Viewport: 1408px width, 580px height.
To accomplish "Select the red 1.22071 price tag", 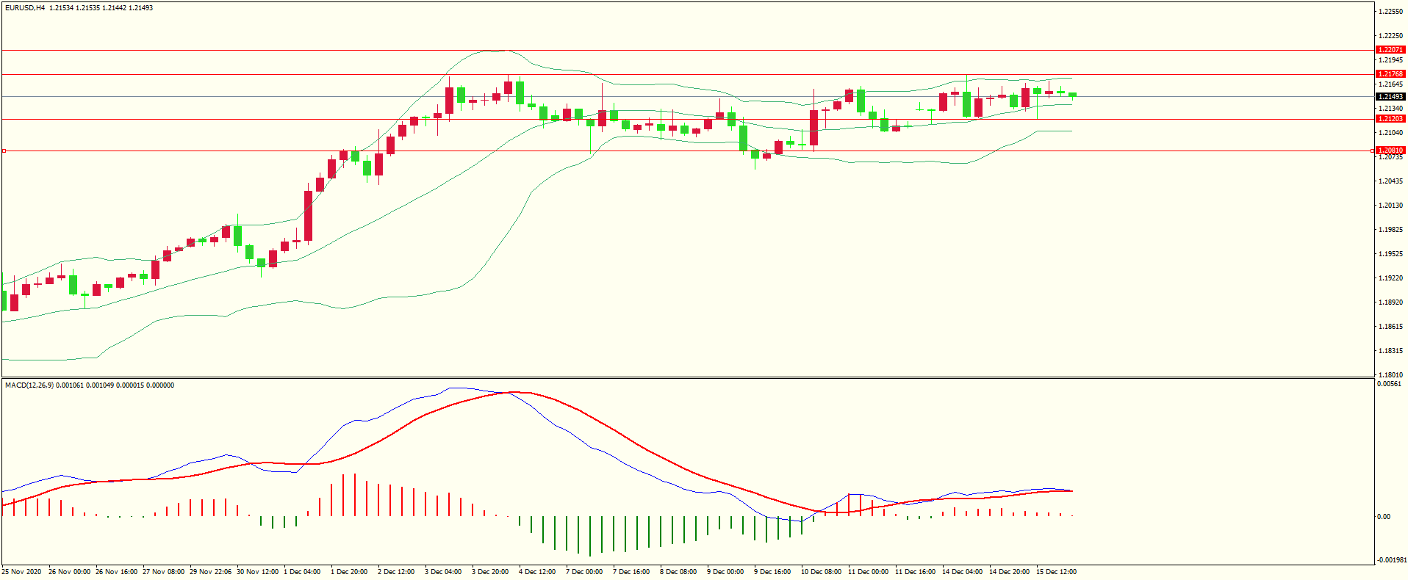I will [x=1390, y=50].
